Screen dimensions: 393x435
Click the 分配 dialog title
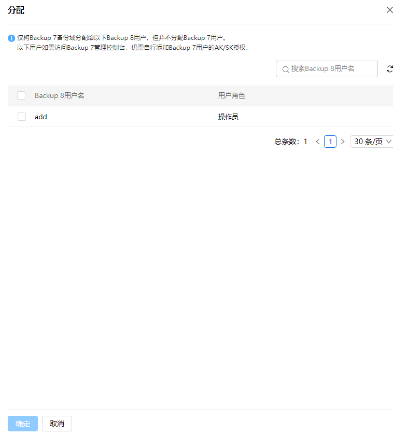coord(16,10)
